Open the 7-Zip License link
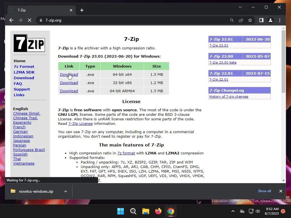291x218 pixels. 80,124
